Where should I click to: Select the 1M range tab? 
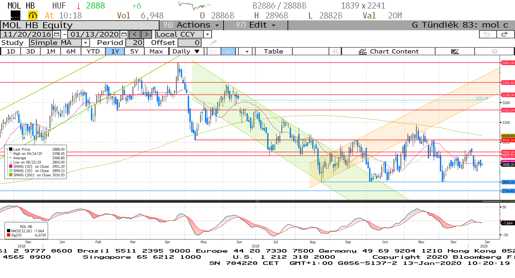tap(51, 51)
